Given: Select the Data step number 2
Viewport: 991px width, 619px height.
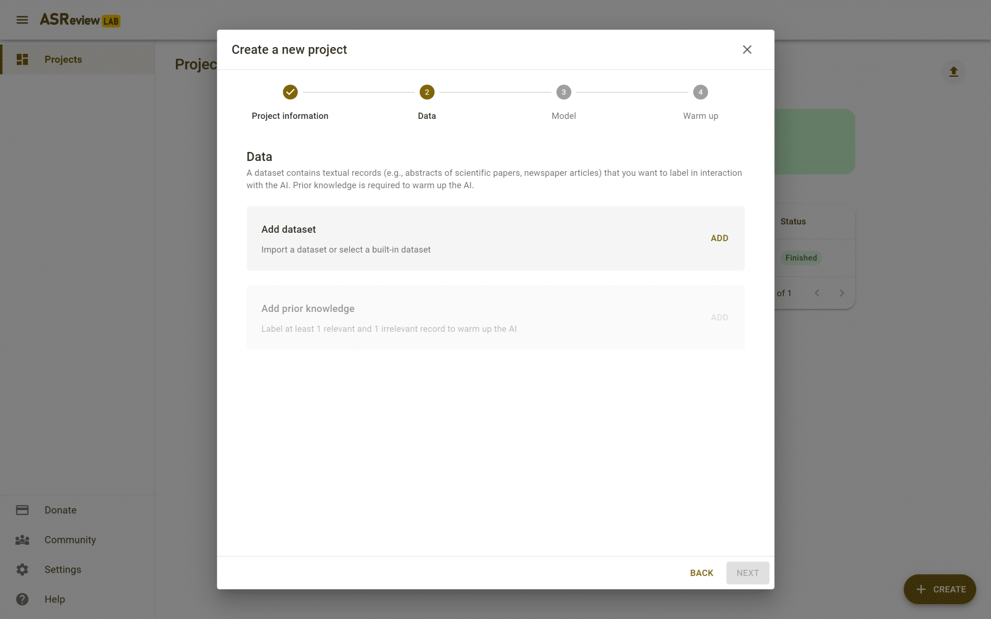Looking at the screenshot, I should (x=427, y=92).
